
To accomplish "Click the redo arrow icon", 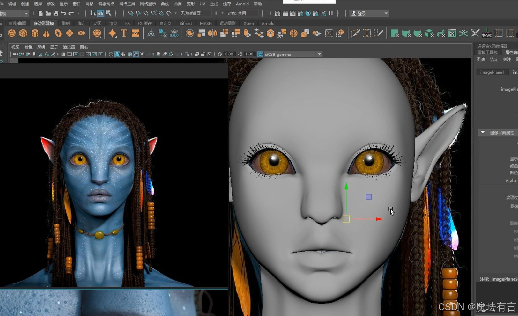I will point(71,13).
